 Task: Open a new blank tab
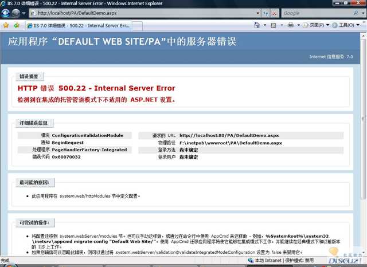pos(138,26)
